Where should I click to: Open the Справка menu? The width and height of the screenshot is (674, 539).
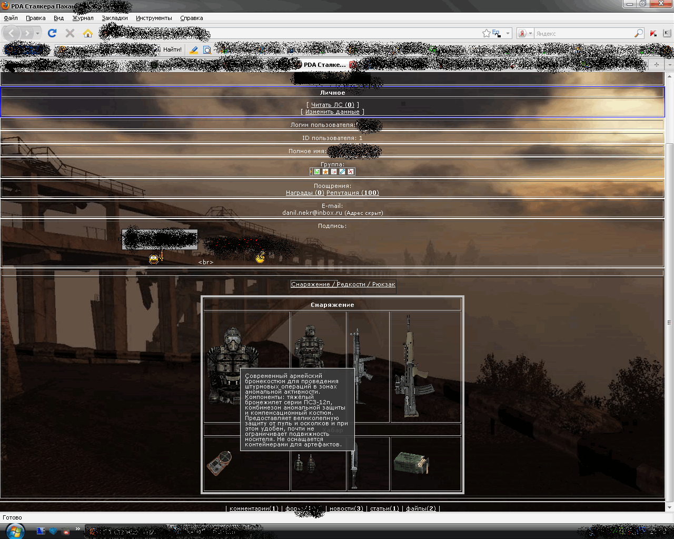(192, 18)
